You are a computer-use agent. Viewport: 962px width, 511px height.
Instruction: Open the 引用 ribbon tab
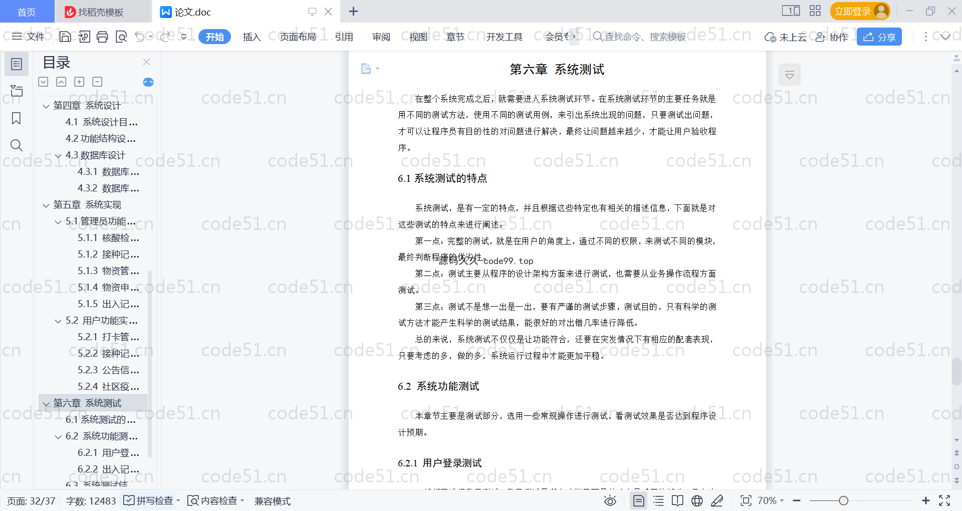tap(344, 37)
